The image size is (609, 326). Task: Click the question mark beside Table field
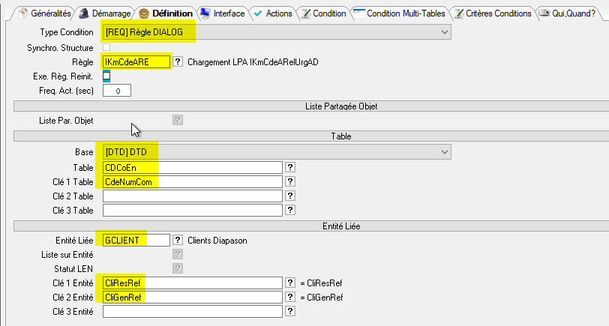(x=290, y=167)
